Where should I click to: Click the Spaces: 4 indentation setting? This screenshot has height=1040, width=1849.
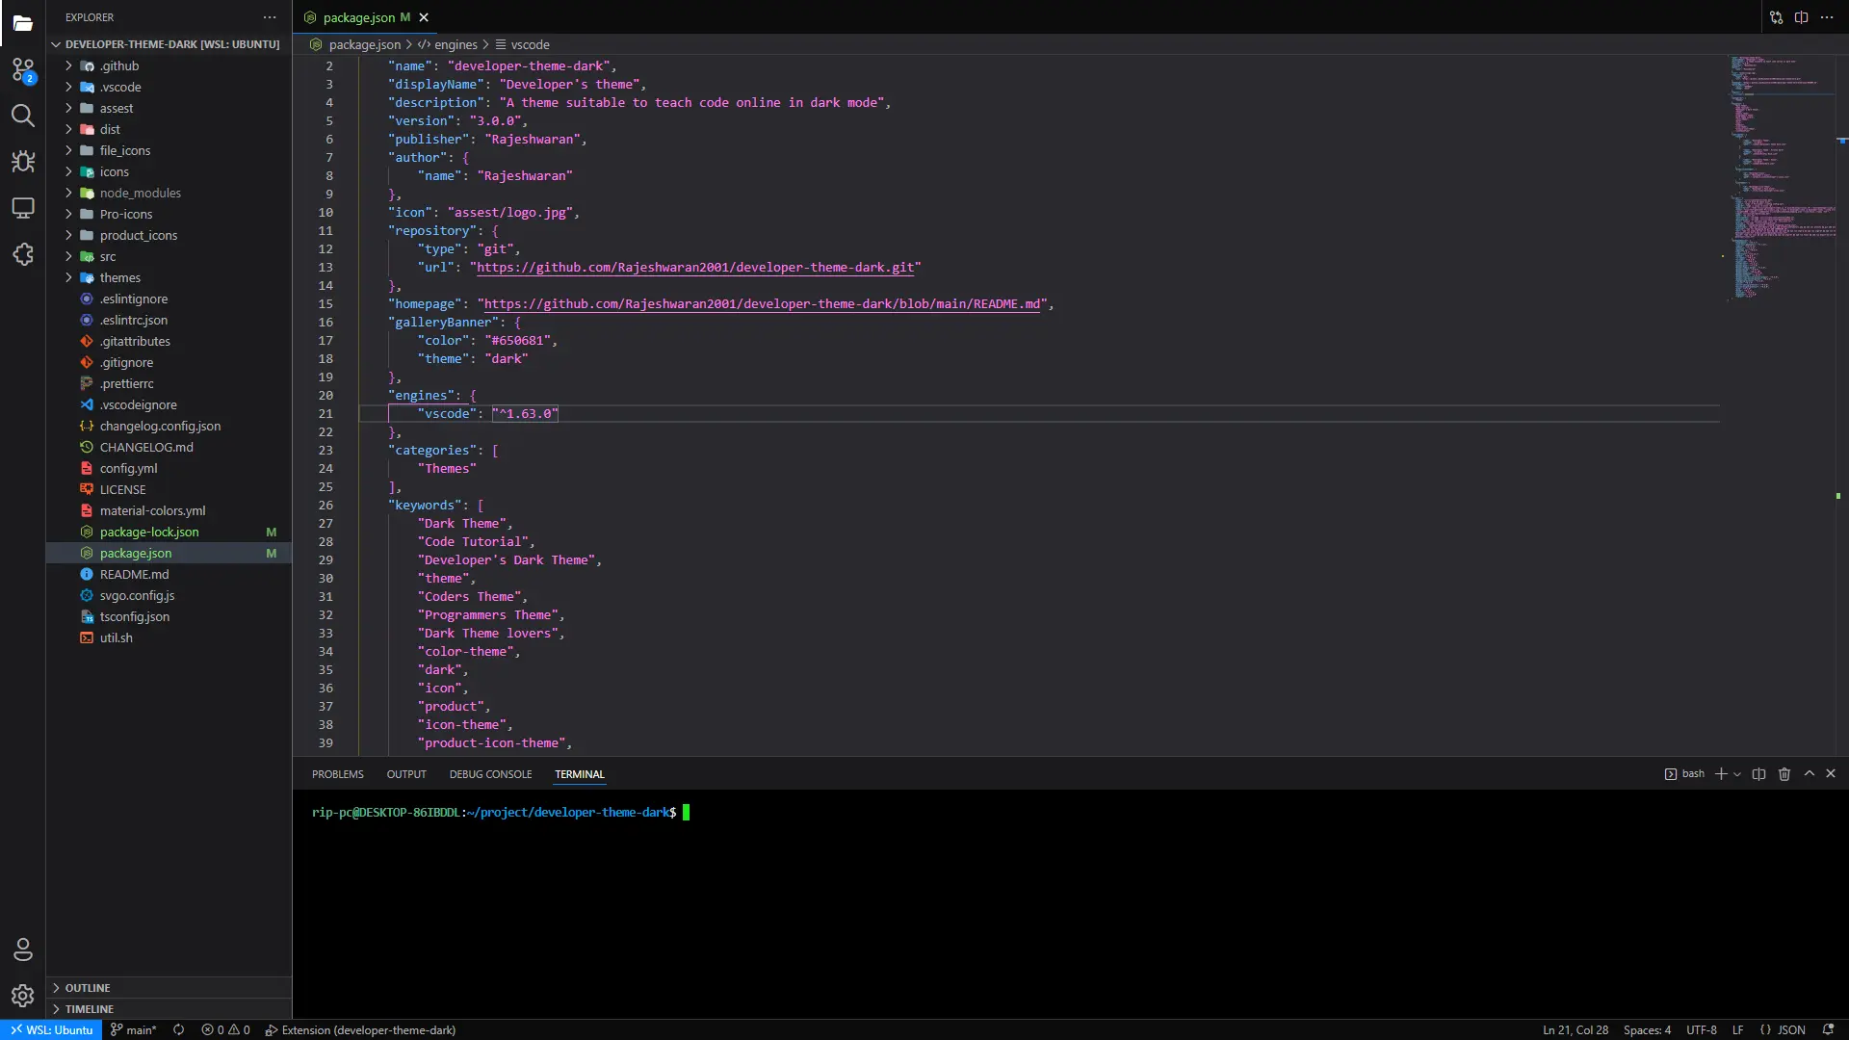click(1647, 1029)
